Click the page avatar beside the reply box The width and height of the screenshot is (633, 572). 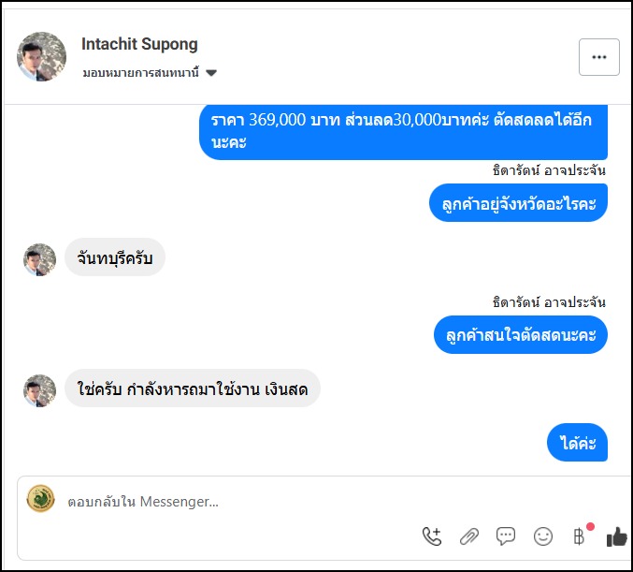(x=41, y=499)
